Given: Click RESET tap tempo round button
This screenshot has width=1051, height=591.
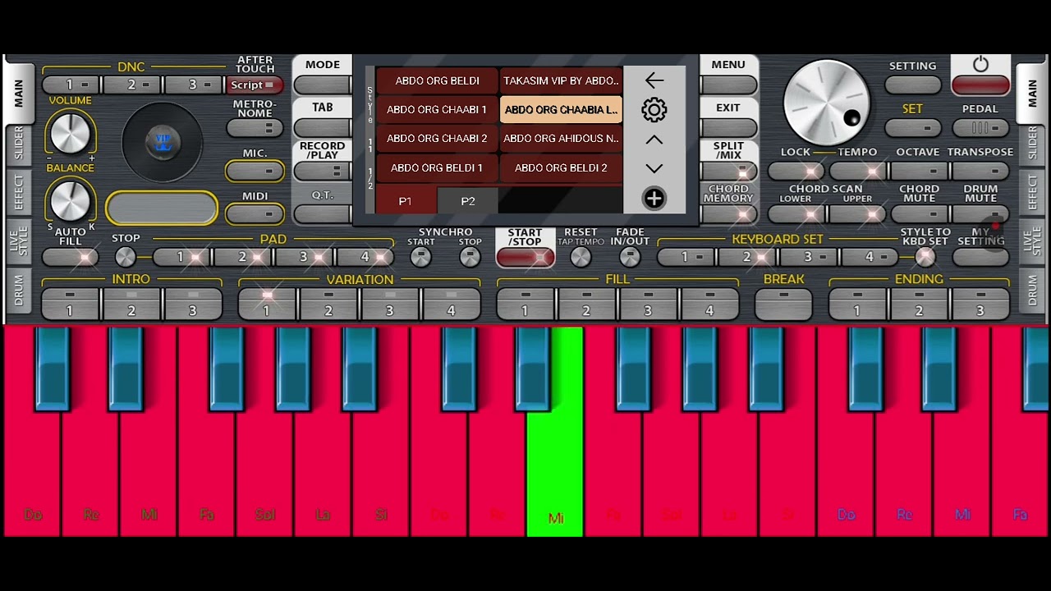Looking at the screenshot, I should click(581, 257).
